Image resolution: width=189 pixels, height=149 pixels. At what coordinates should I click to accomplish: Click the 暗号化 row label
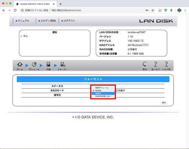pyautogui.click(x=57, y=95)
